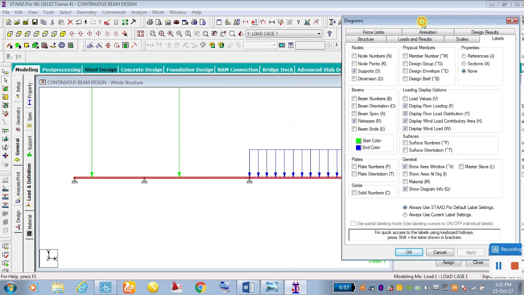Enable Member Number checkbox
Image resolution: width=524 pixels, height=295 pixels.
point(405,56)
